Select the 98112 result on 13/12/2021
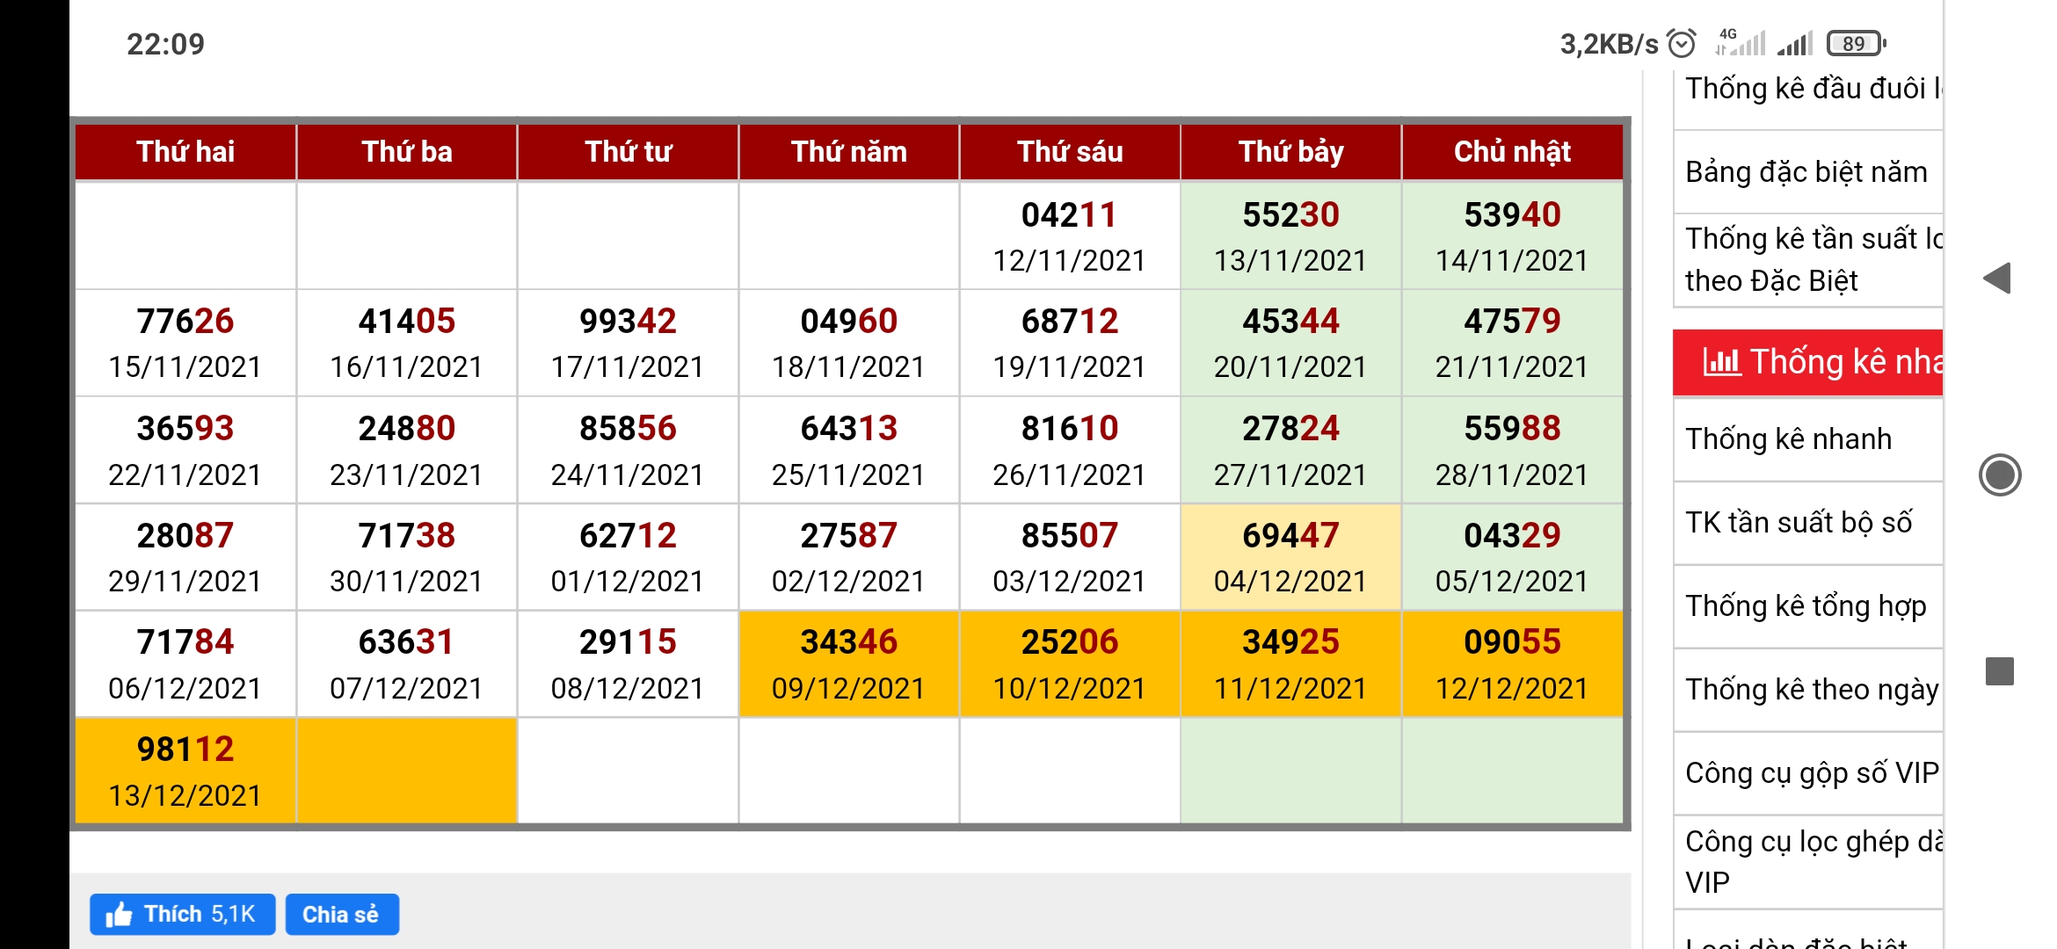The height and width of the screenshot is (949, 2057). pyautogui.click(x=185, y=771)
